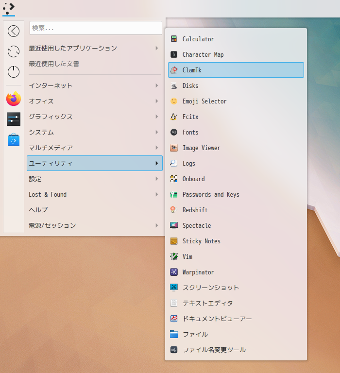Screen dimensions: 340x373
Task: Launch Sticky Notes from the list
Action: click(x=236, y=241)
